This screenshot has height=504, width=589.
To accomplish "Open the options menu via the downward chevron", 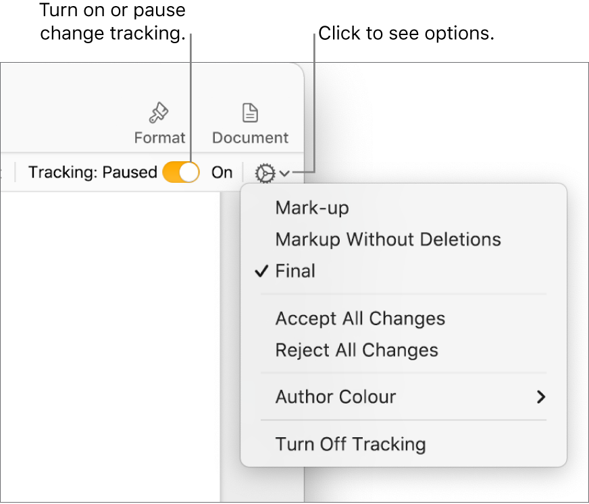I will pos(283,173).
